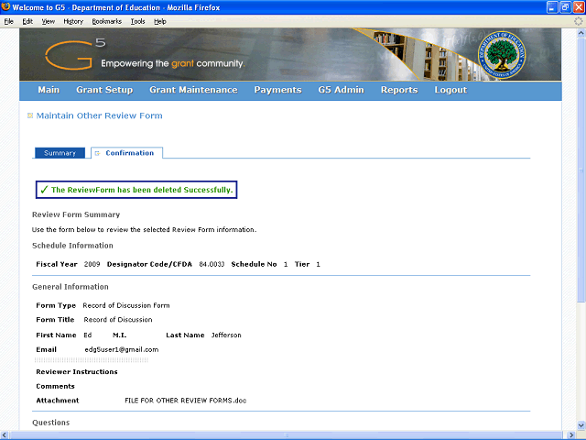Open Grant Maintenance navigation item
The height and width of the screenshot is (440, 586).
(193, 90)
